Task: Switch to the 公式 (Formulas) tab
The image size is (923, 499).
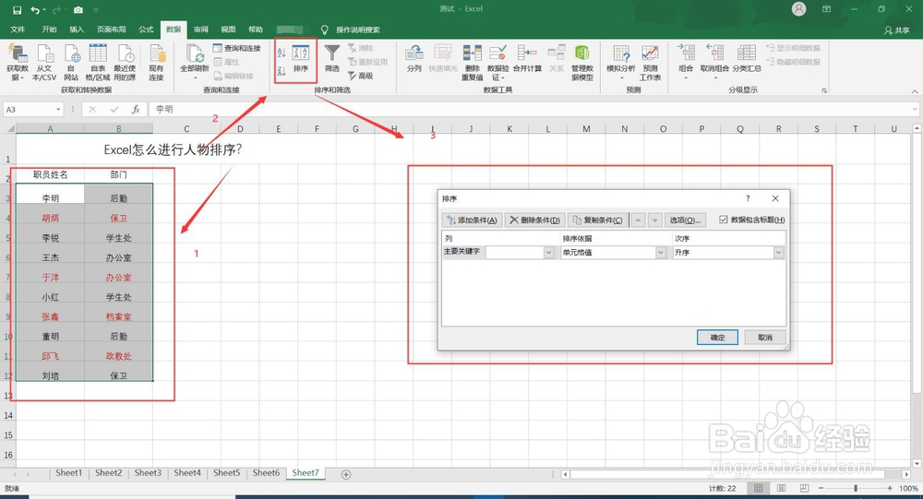Action: (x=146, y=30)
